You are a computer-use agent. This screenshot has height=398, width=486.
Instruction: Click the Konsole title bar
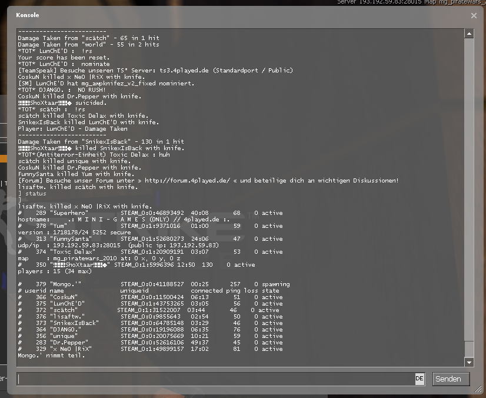point(235,15)
